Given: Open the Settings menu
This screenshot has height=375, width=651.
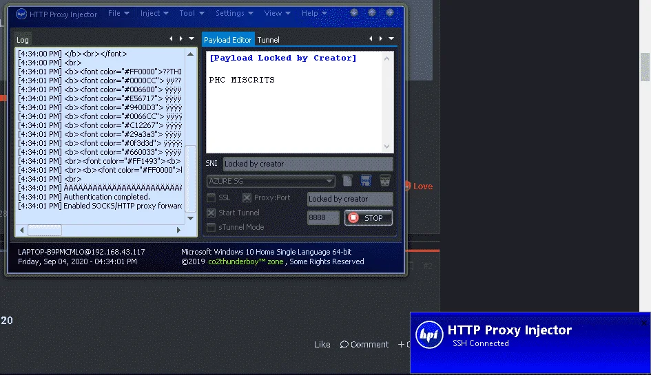Looking at the screenshot, I should (234, 13).
